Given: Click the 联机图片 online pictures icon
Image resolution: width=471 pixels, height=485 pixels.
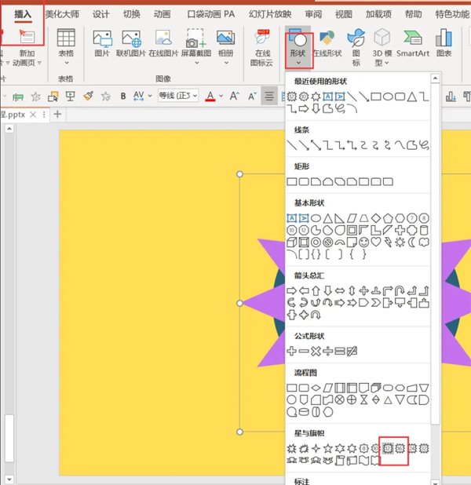Looking at the screenshot, I should pos(131,43).
